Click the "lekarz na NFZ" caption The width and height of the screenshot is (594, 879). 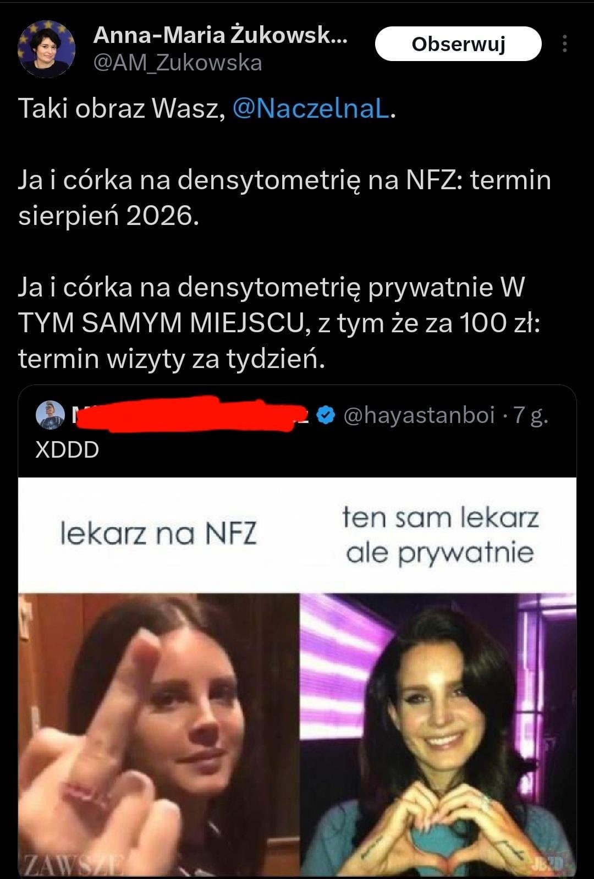[158, 534]
